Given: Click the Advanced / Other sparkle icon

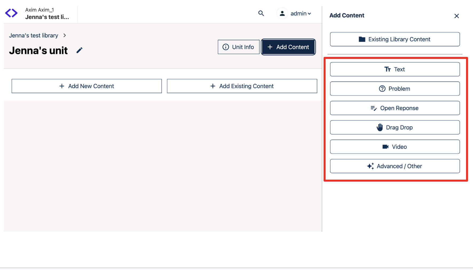Looking at the screenshot, I should [x=370, y=166].
